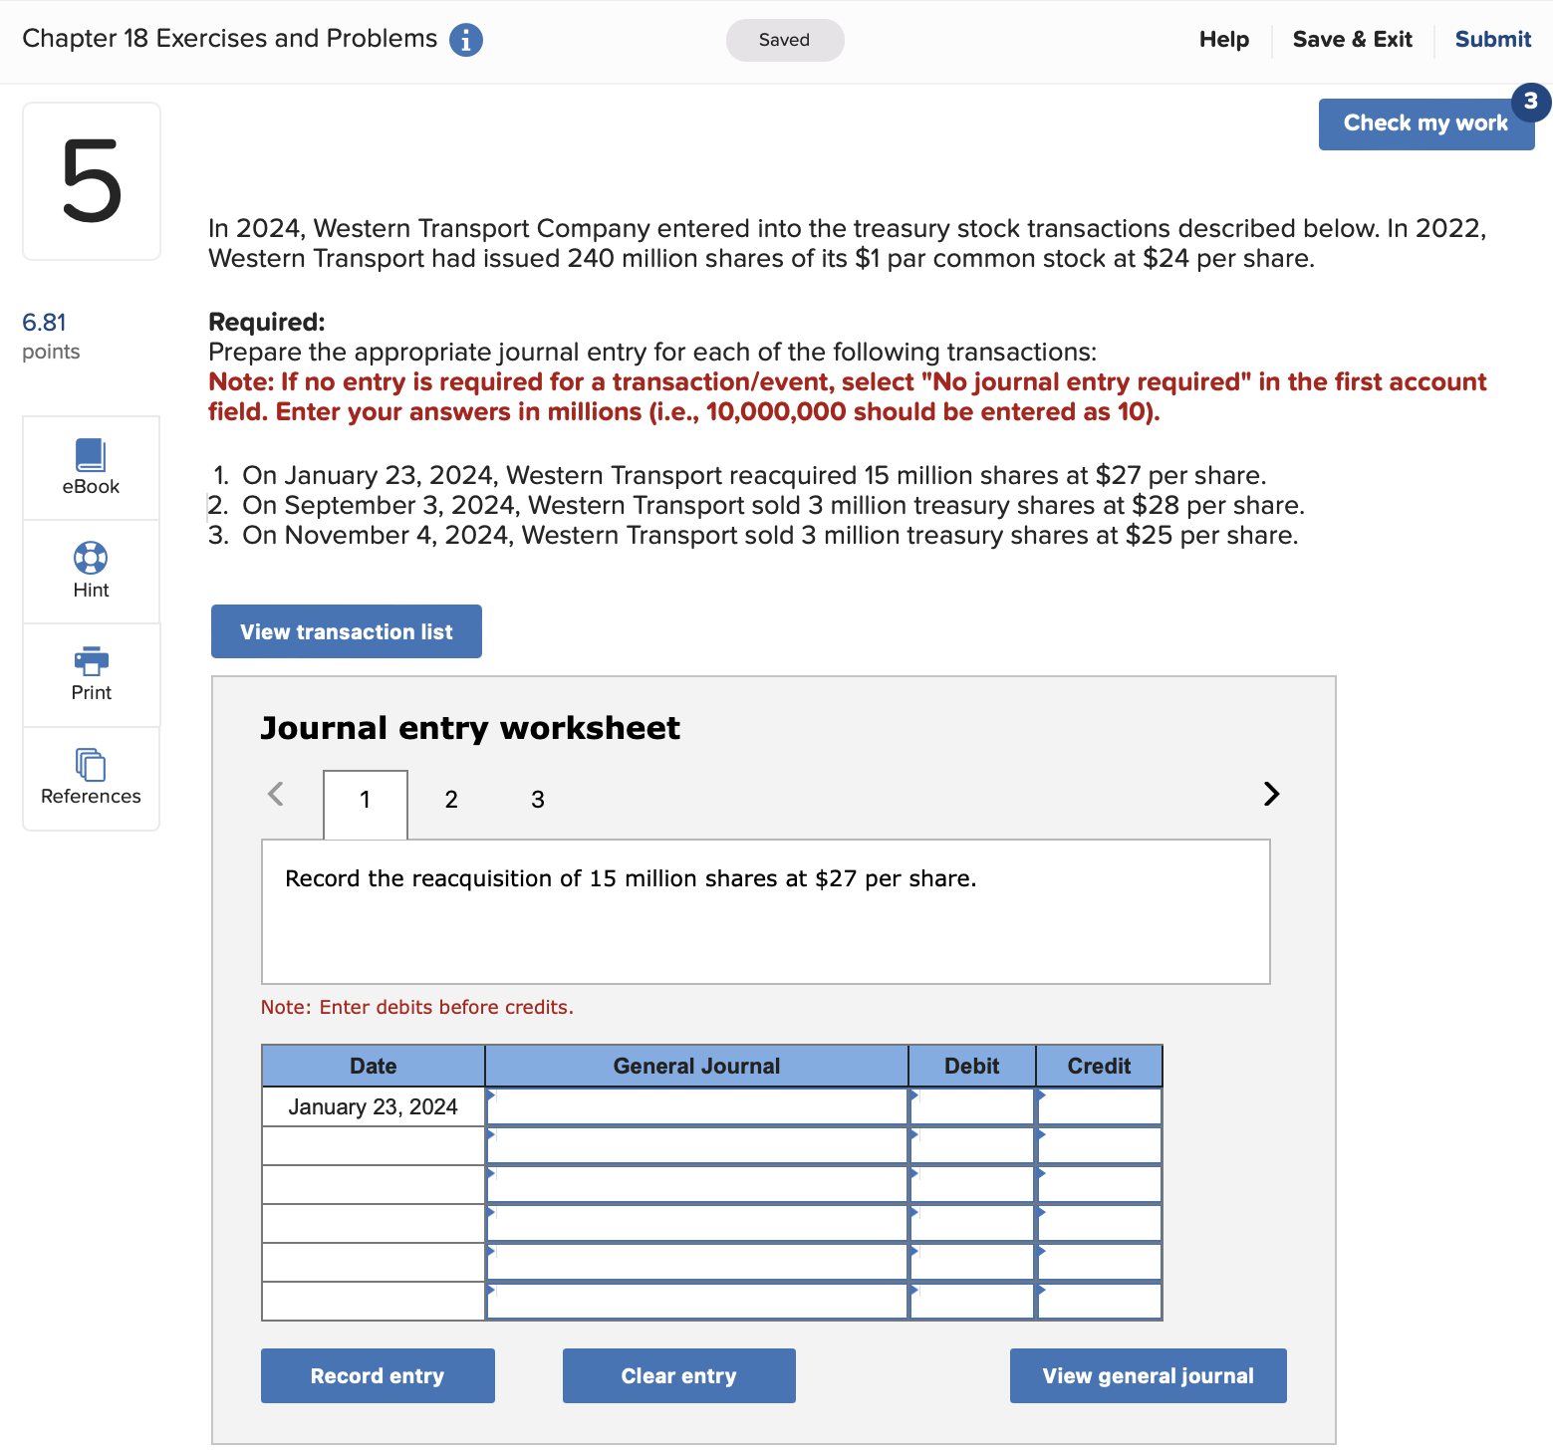The width and height of the screenshot is (1553, 1453).
Task: View the Hint for this problem
Action: pos(91,571)
